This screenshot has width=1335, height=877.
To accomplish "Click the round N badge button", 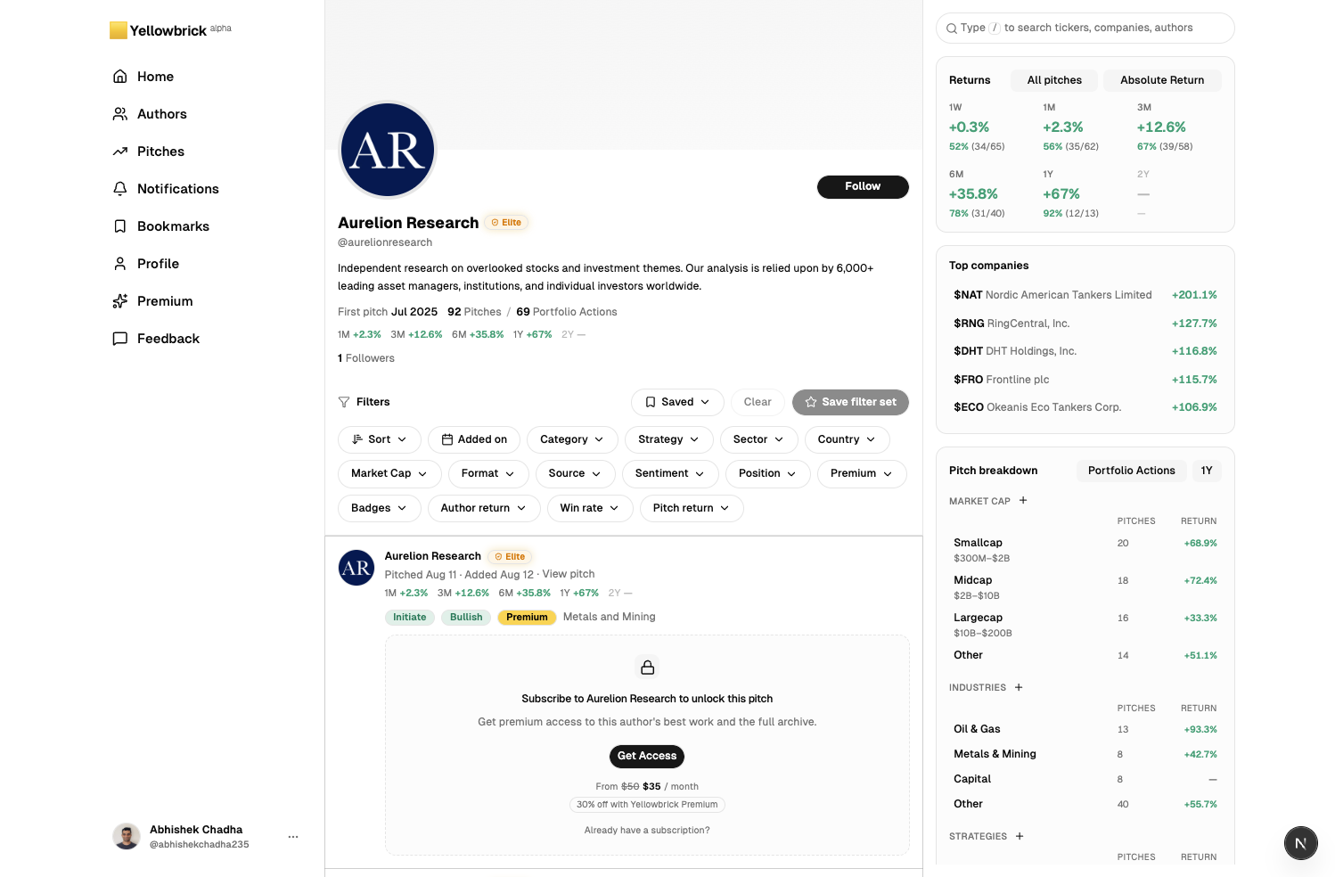I will [x=1301, y=842].
